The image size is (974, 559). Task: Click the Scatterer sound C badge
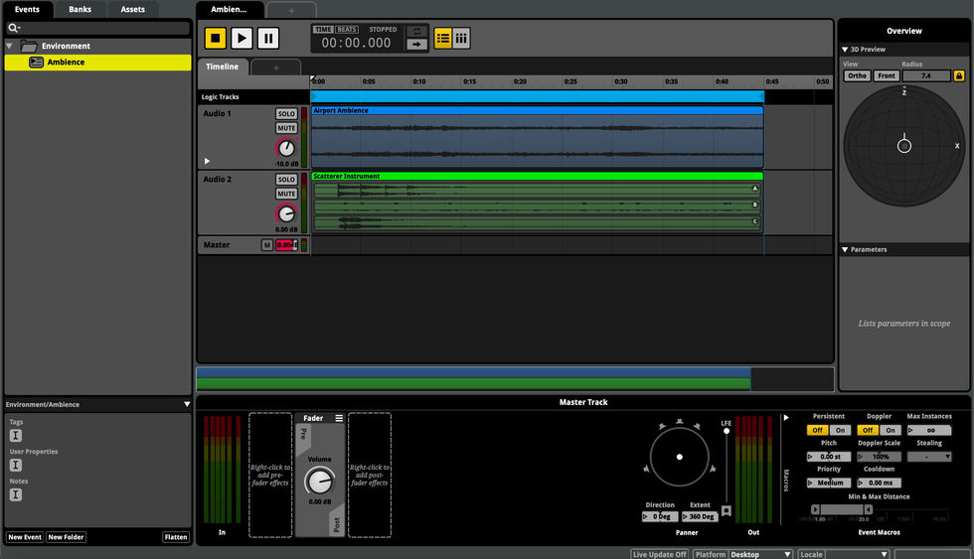[755, 221]
